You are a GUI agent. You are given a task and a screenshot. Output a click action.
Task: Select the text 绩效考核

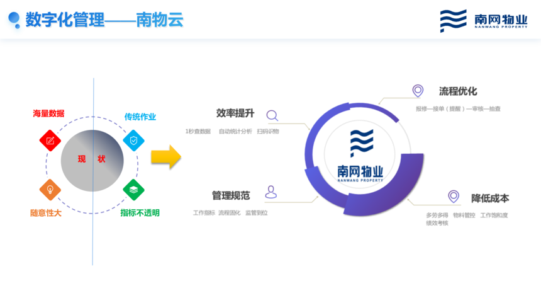tap(437, 223)
